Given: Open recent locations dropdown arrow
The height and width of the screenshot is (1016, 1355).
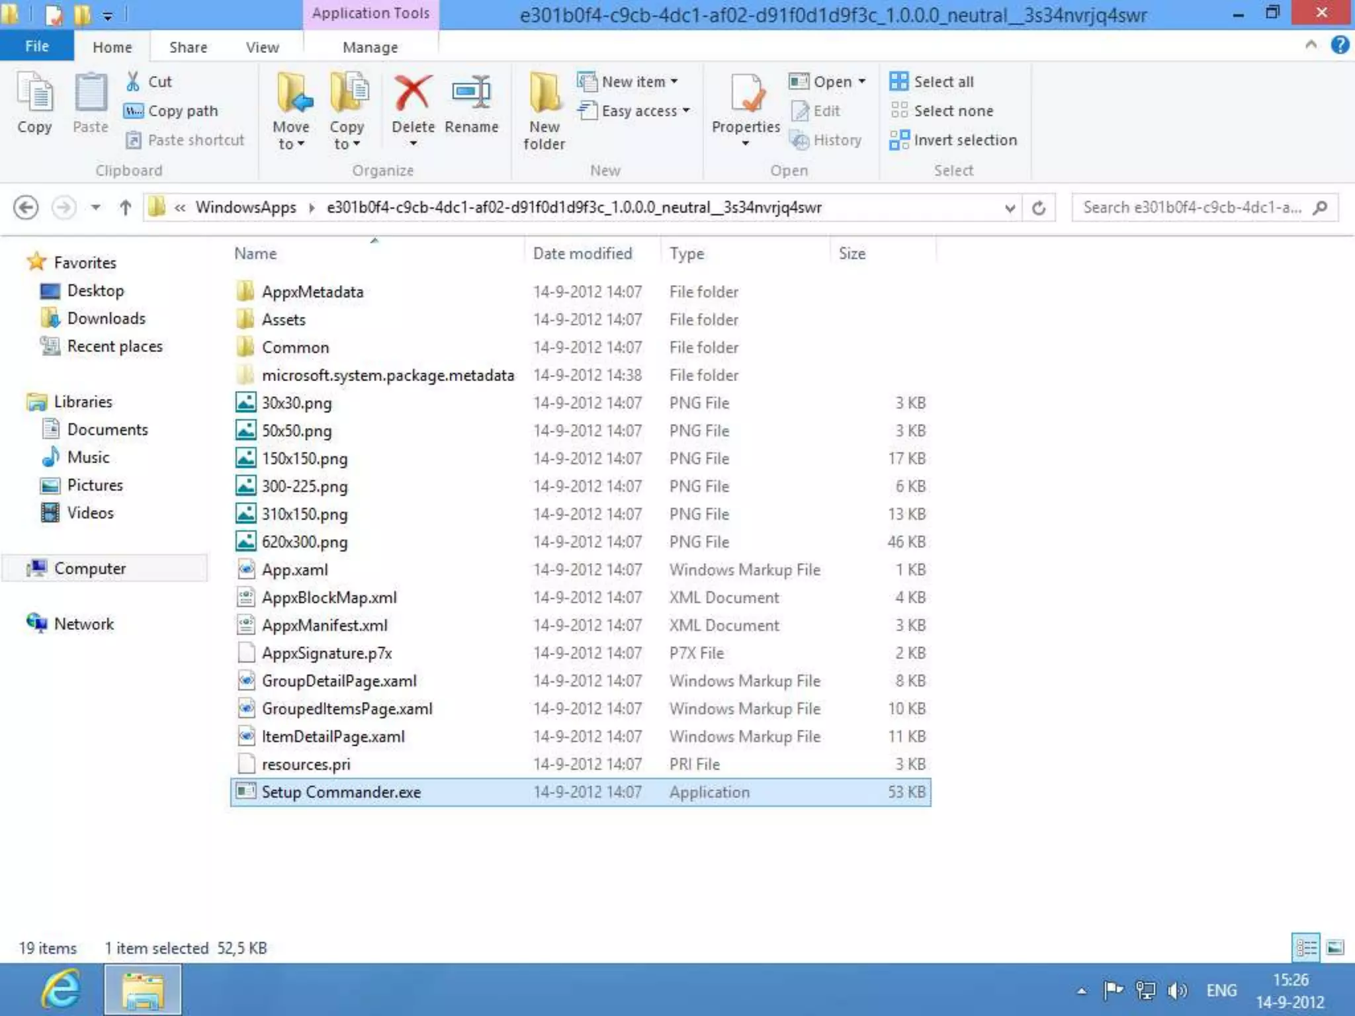Looking at the screenshot, I should pyautogui.click(x=96, y=208).
